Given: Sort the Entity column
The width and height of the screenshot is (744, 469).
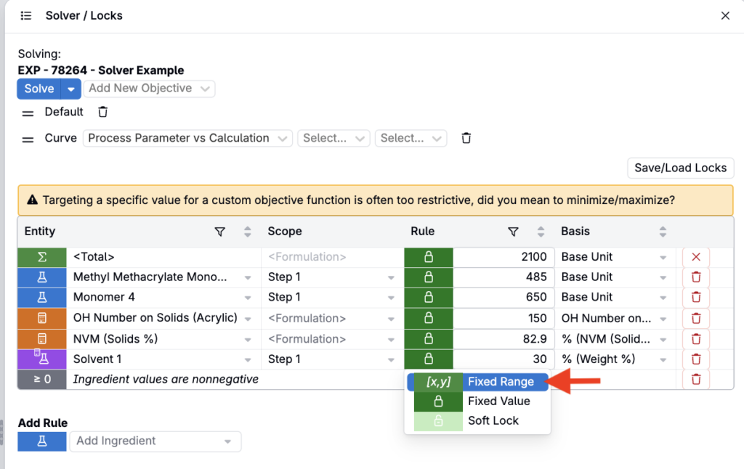Looking at the screenshot, I should (247, 232).
